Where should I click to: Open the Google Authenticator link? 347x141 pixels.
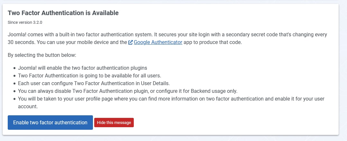pyautogui.click(x=158, y=42)
